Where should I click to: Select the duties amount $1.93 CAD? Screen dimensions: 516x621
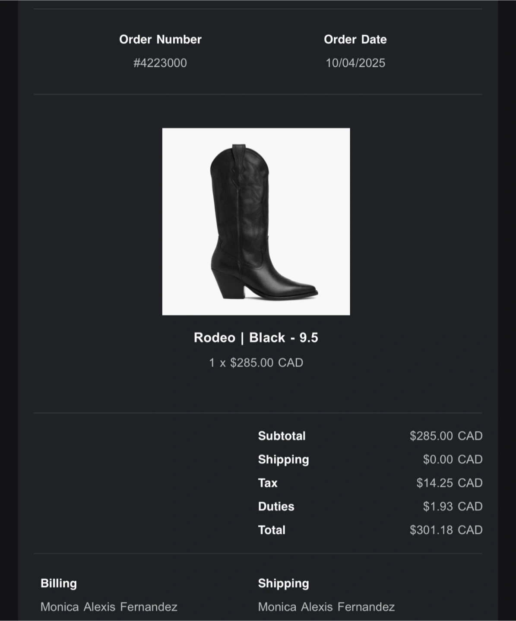(452, 506)
